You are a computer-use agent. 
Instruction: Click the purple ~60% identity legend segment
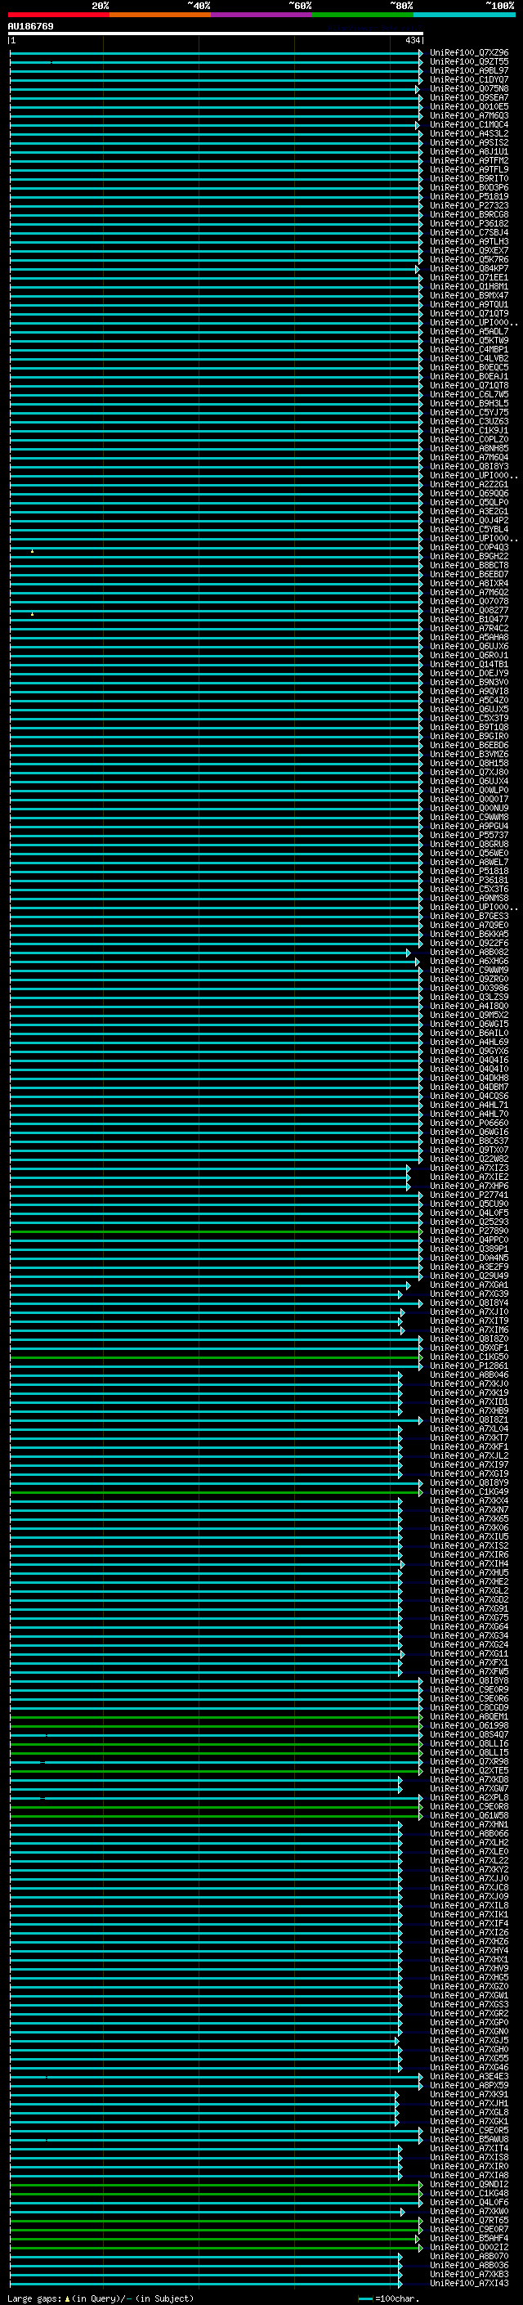(x=261, y=15)
